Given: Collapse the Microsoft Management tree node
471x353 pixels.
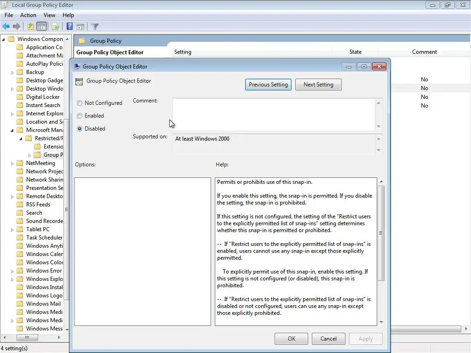Looking at the screenshot, I should (12, 130).
